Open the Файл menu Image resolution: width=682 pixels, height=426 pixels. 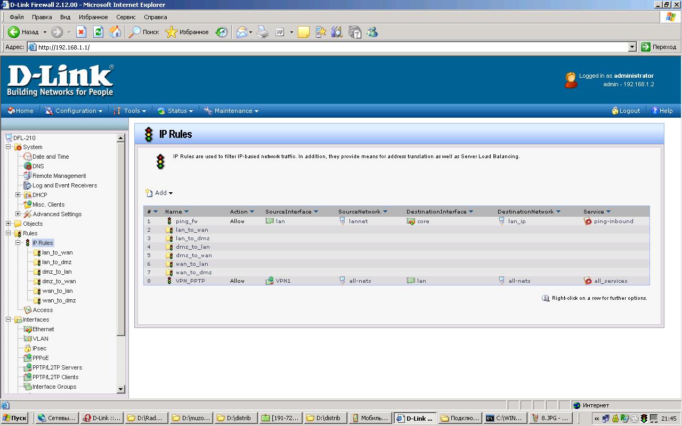click(x=17, y=17)
